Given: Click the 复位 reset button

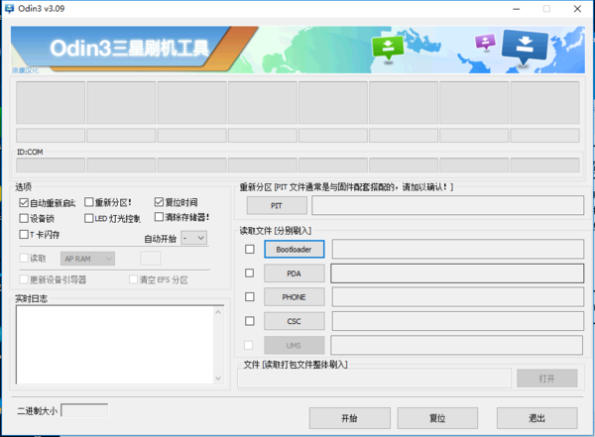Looking at the screenshot, I should pyautogui.click(x=437, y=418).
